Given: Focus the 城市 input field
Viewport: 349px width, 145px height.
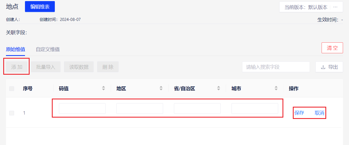Looking at the screenshot, I should (255, 108).
